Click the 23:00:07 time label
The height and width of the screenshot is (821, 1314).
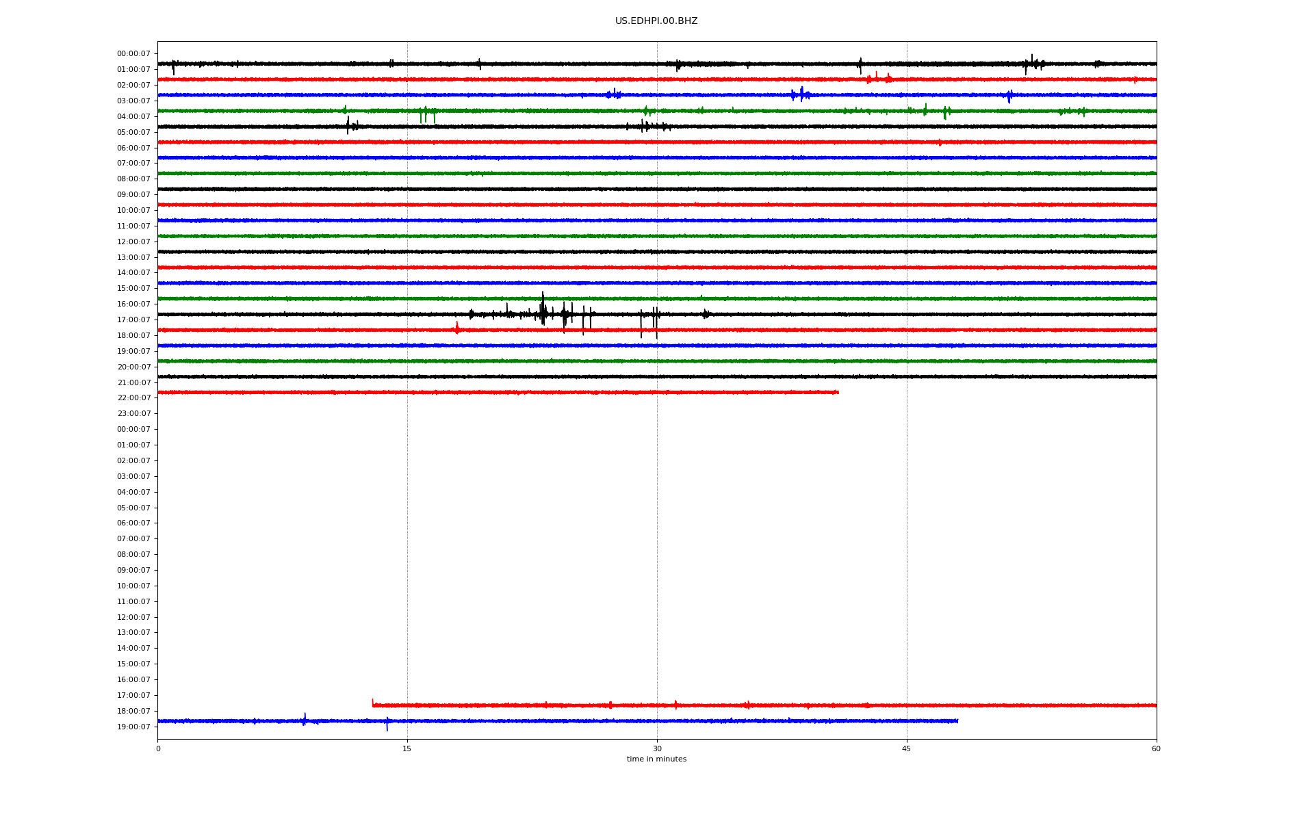click(x=133, y=414)
